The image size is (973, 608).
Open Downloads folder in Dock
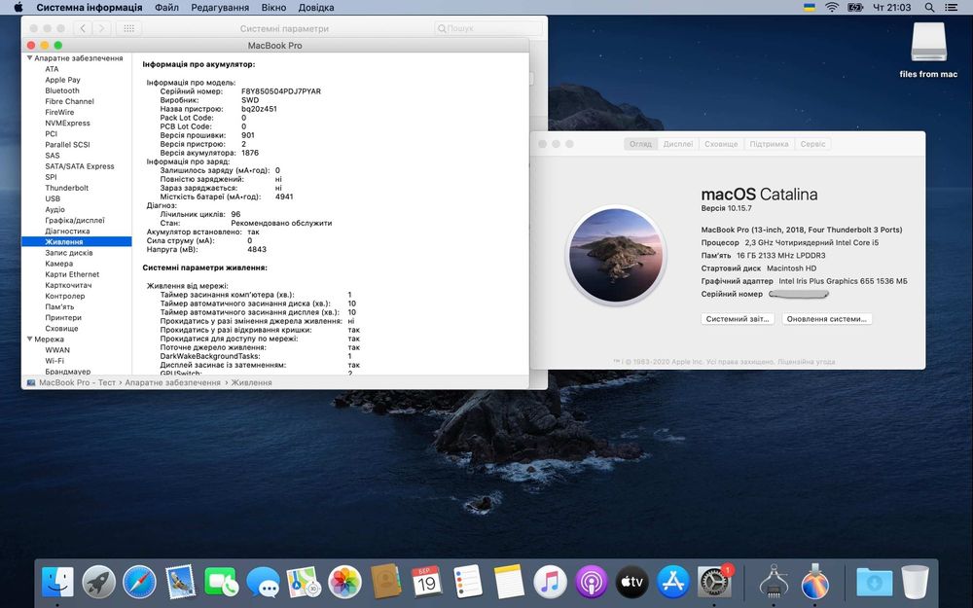coord(875,583)
